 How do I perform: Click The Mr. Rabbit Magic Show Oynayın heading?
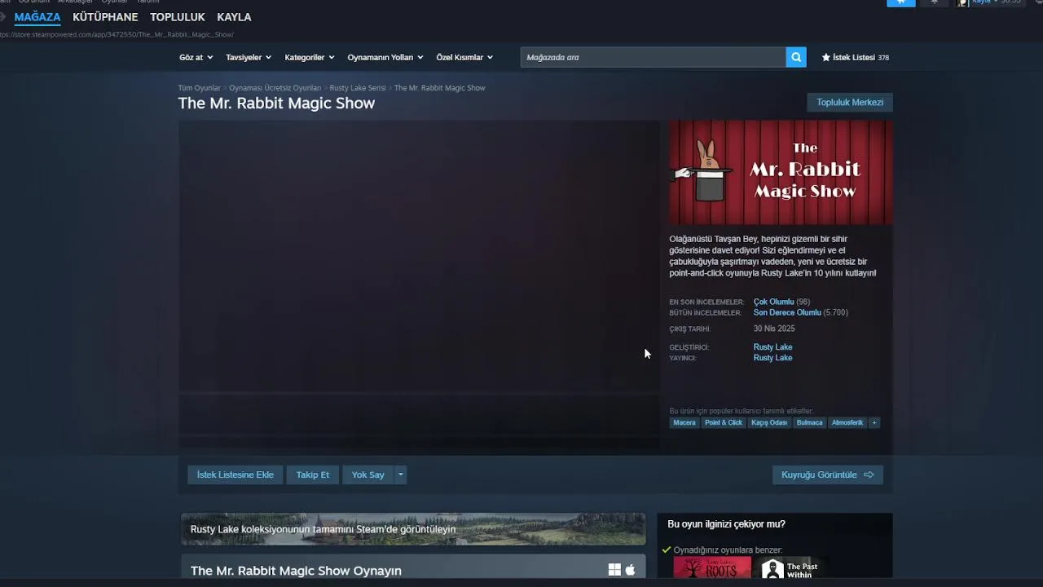[x=296, y=571]
